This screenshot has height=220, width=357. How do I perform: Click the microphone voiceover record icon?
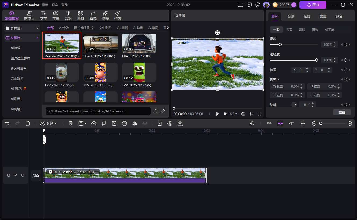pyautogui.click(x=252, y=123)
